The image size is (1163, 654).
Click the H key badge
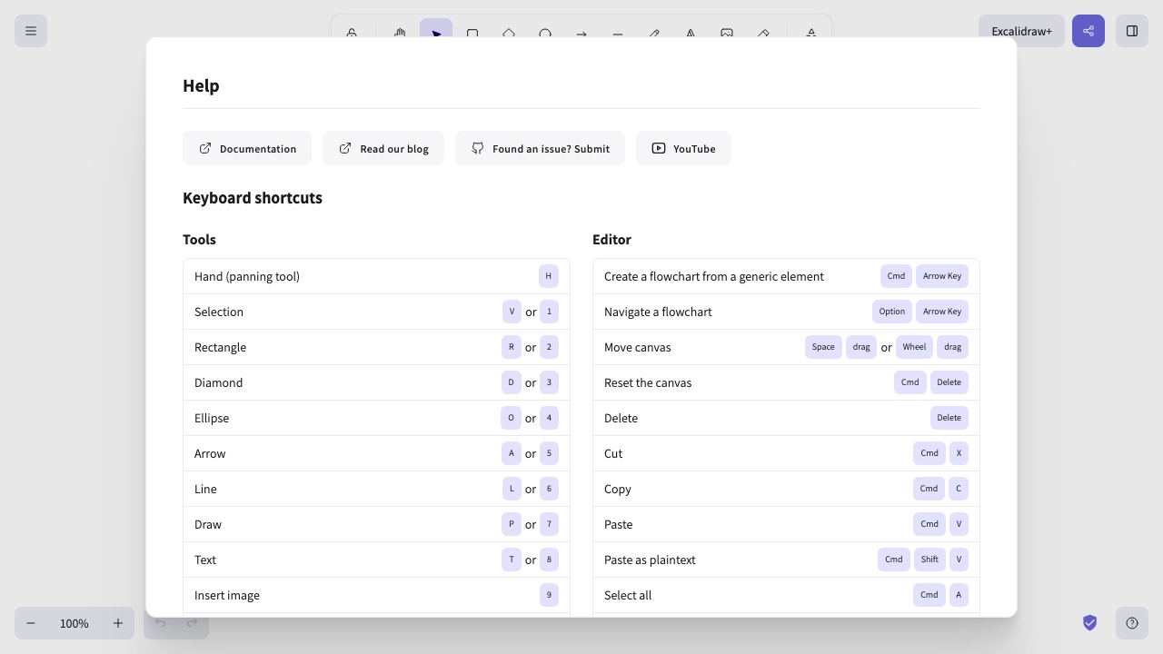pos(549,276)
